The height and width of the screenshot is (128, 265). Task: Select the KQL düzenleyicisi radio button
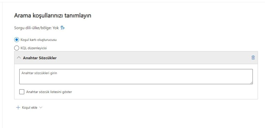[x=17, y=48]
